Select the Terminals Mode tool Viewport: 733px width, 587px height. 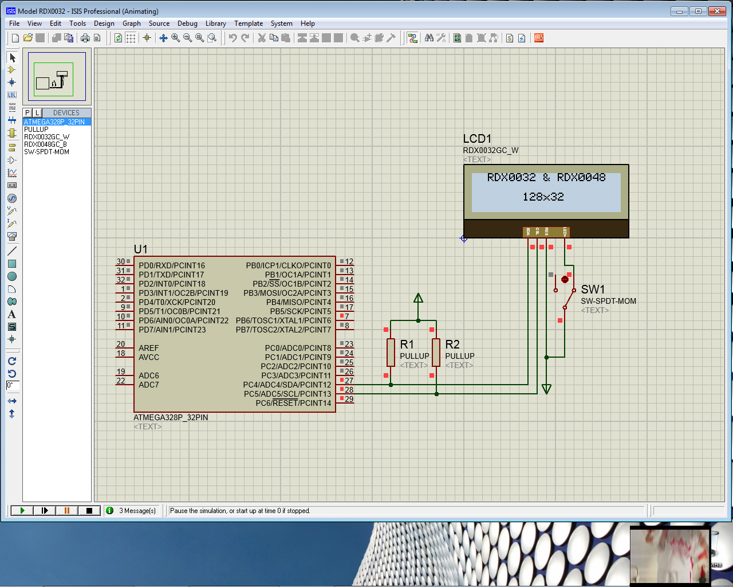pos(12,147)
